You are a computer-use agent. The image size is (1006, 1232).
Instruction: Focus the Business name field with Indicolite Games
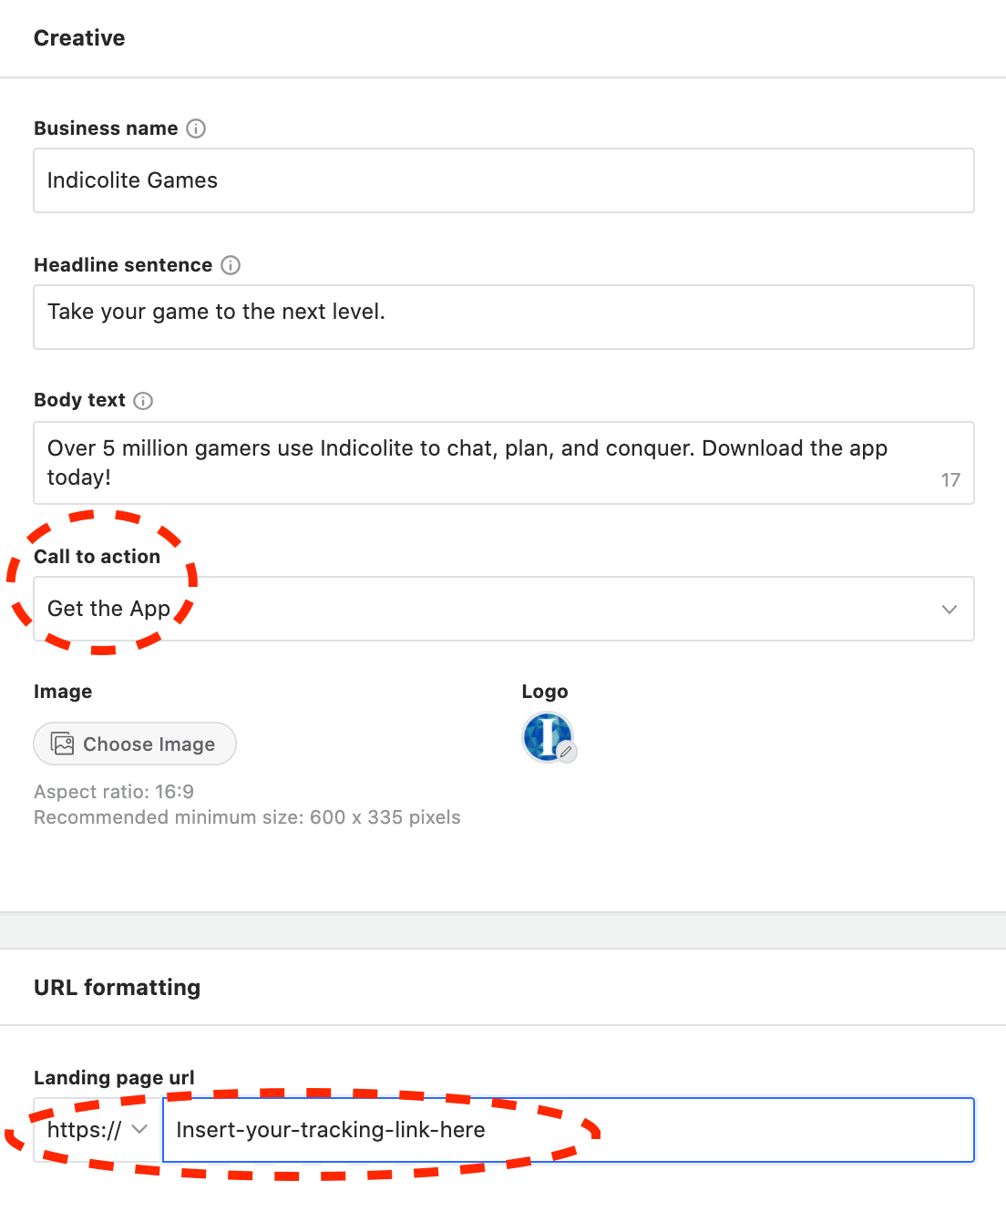pos(503,180)
